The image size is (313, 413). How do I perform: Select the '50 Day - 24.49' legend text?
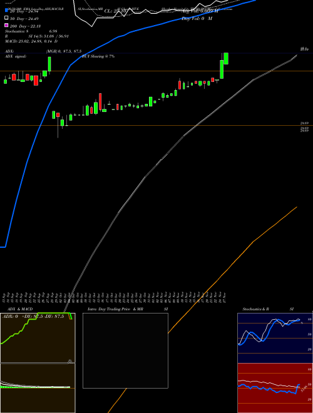pyautogui.click(x=24, y=19)
